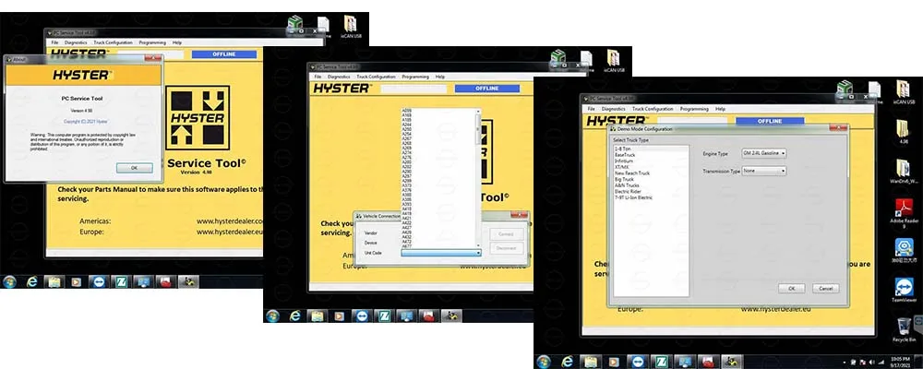Image resolution: width=923 pixels, height=369 pixels.
Task: Open Help menu in the left screenshot window
Action: (177, 42)
